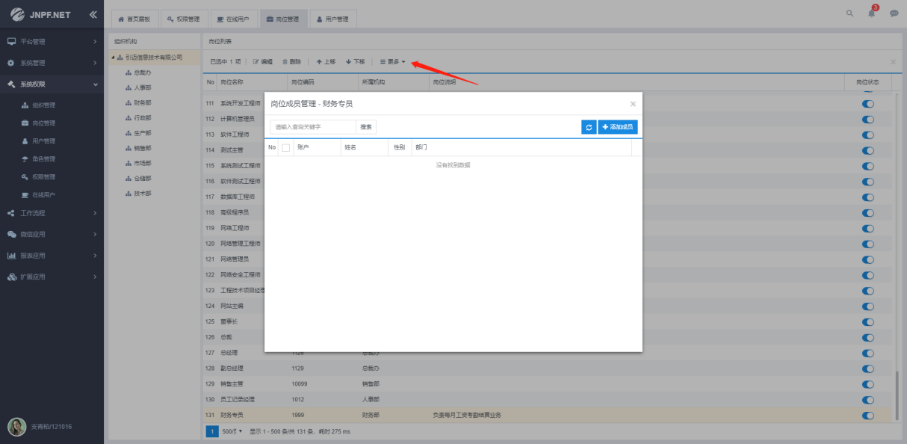Switch to 在线用户 tab
The width and height of the screenshot is (907, 444).
click(x=233, y=19)
